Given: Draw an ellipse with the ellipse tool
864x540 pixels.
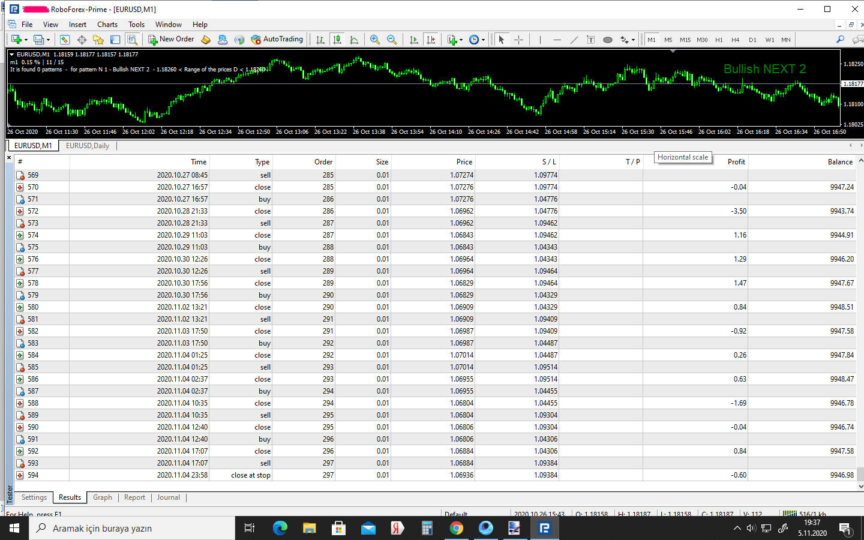Looking at the screenshot, I should click(x=607, y=40).
